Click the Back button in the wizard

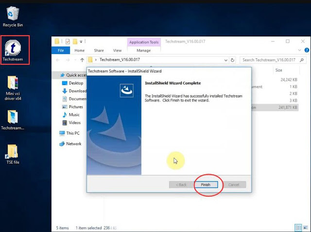tap(181, 184)
